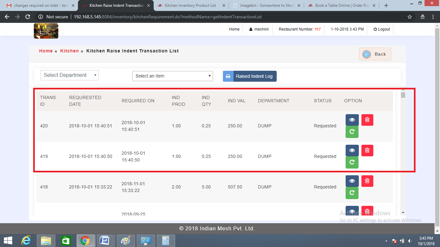Viewport: 440px width, 247px height.
Task: Open meshink user profile menu
Action: click(x=259, y=29)
